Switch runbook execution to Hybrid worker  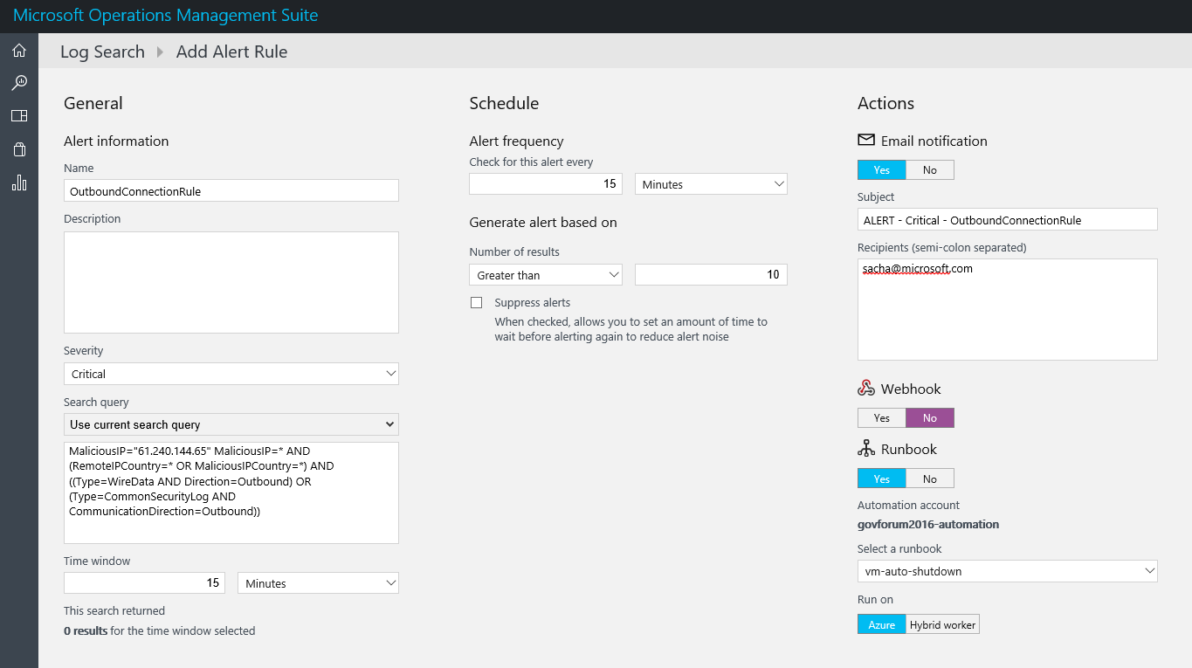[x=942, y=623]
